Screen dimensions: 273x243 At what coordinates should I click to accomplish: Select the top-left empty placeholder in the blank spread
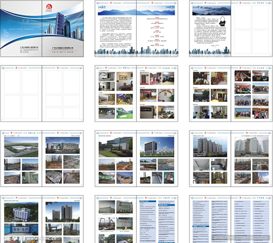coord(12,82)
